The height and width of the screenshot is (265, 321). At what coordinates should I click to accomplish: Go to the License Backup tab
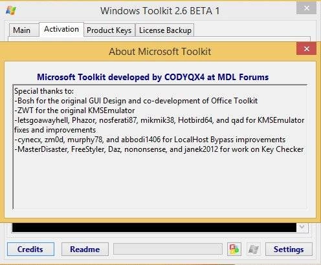pyautogui.click(x=165, y=30)
